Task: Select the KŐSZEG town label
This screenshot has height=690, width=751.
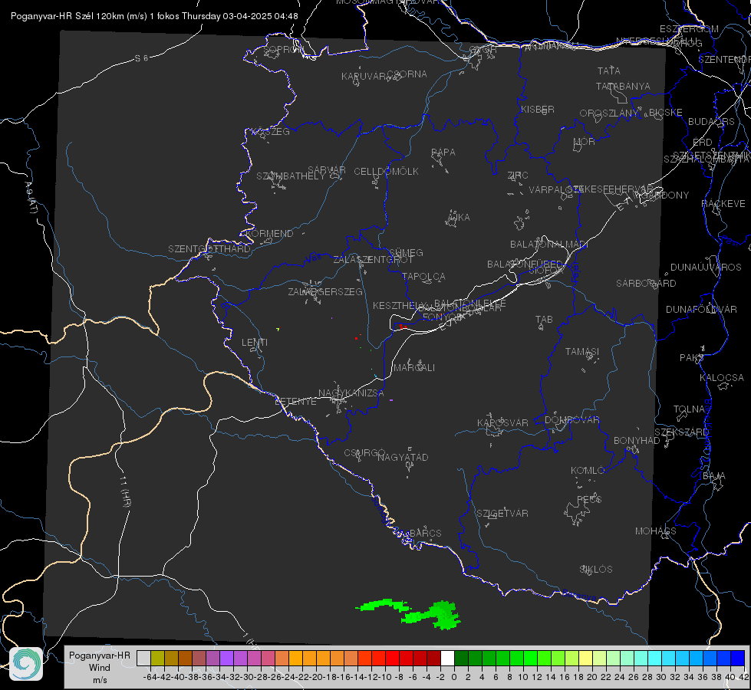Action: tap(271, 132)
